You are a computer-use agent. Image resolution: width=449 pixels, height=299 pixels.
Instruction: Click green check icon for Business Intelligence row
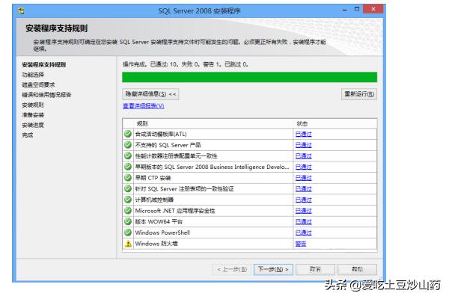(x=128, y=167)
